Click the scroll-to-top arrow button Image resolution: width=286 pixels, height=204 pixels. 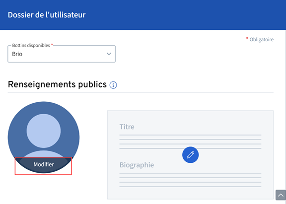pos(281,195)
